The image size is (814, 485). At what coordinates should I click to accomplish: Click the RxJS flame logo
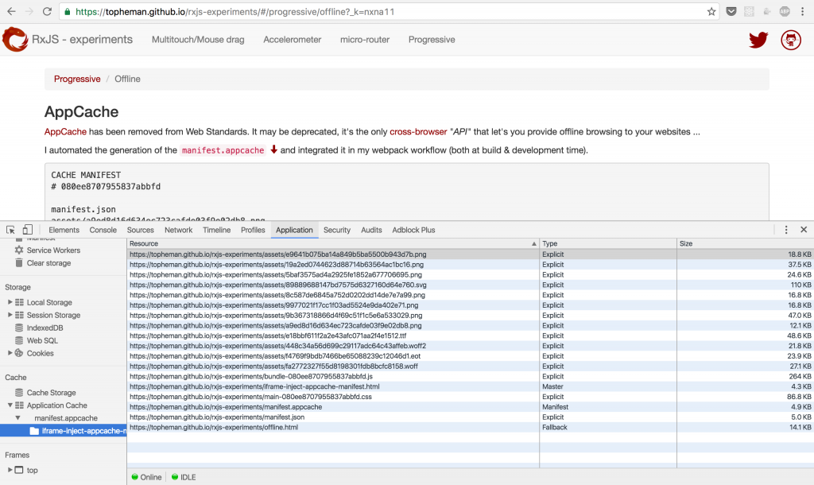click(14, 39)
